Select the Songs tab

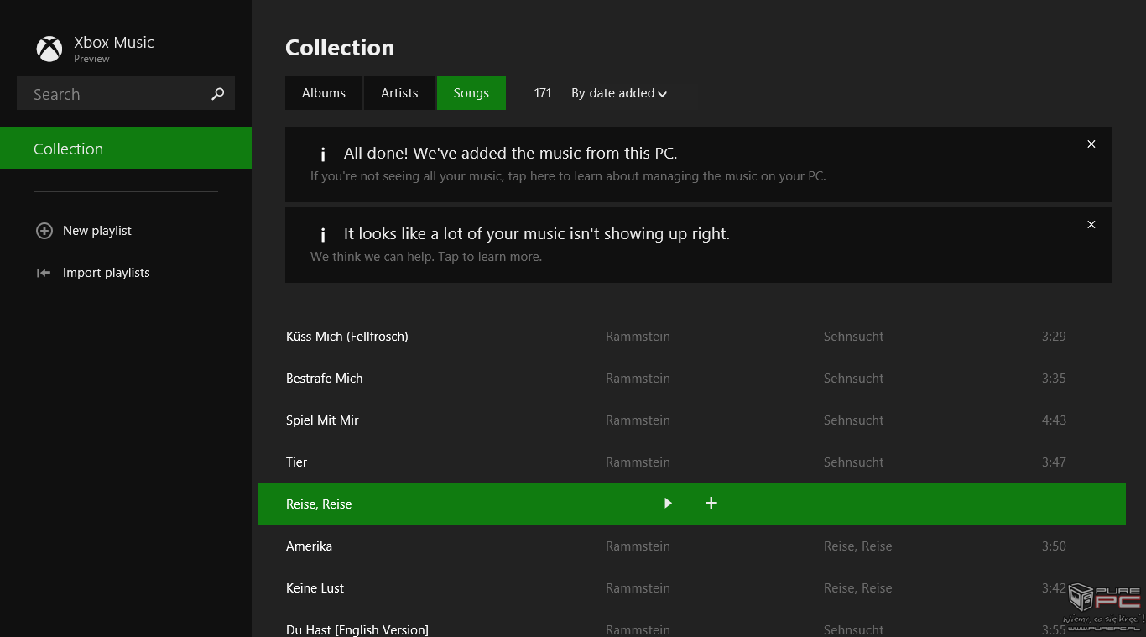click(x=471, y=93)
